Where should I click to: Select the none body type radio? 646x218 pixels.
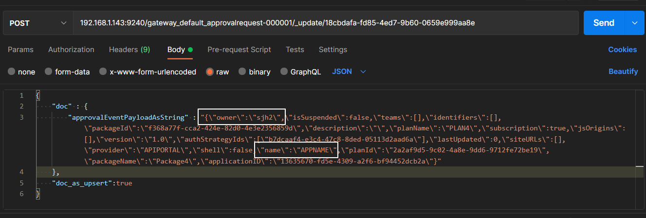tap(12, 72)
